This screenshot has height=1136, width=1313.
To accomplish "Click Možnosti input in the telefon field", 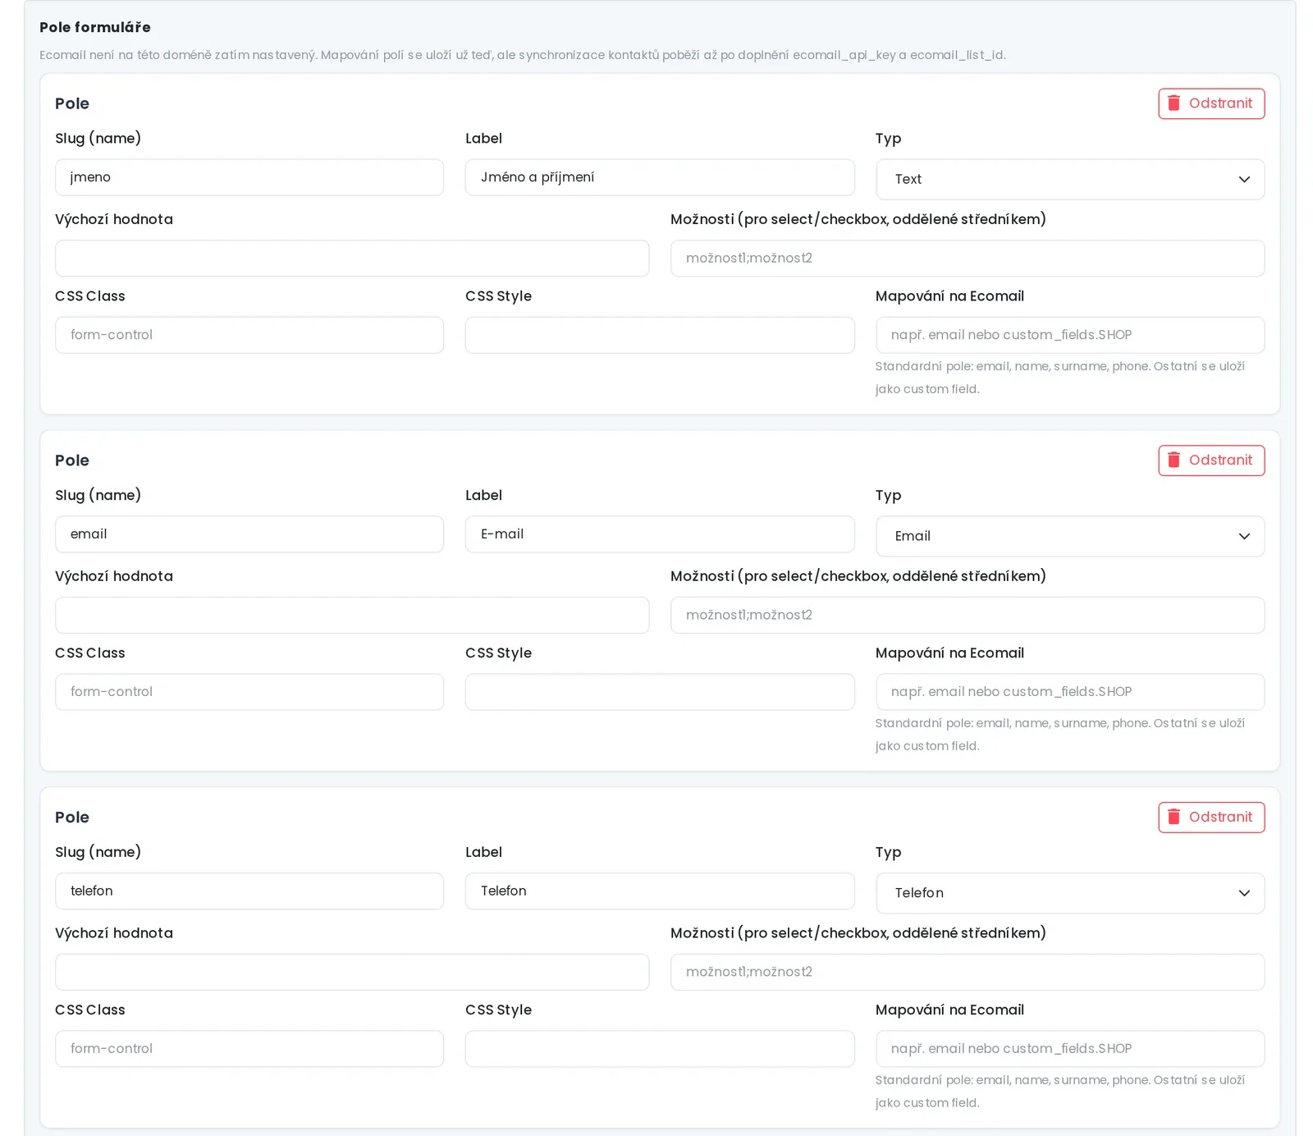I will pos(968,973).
